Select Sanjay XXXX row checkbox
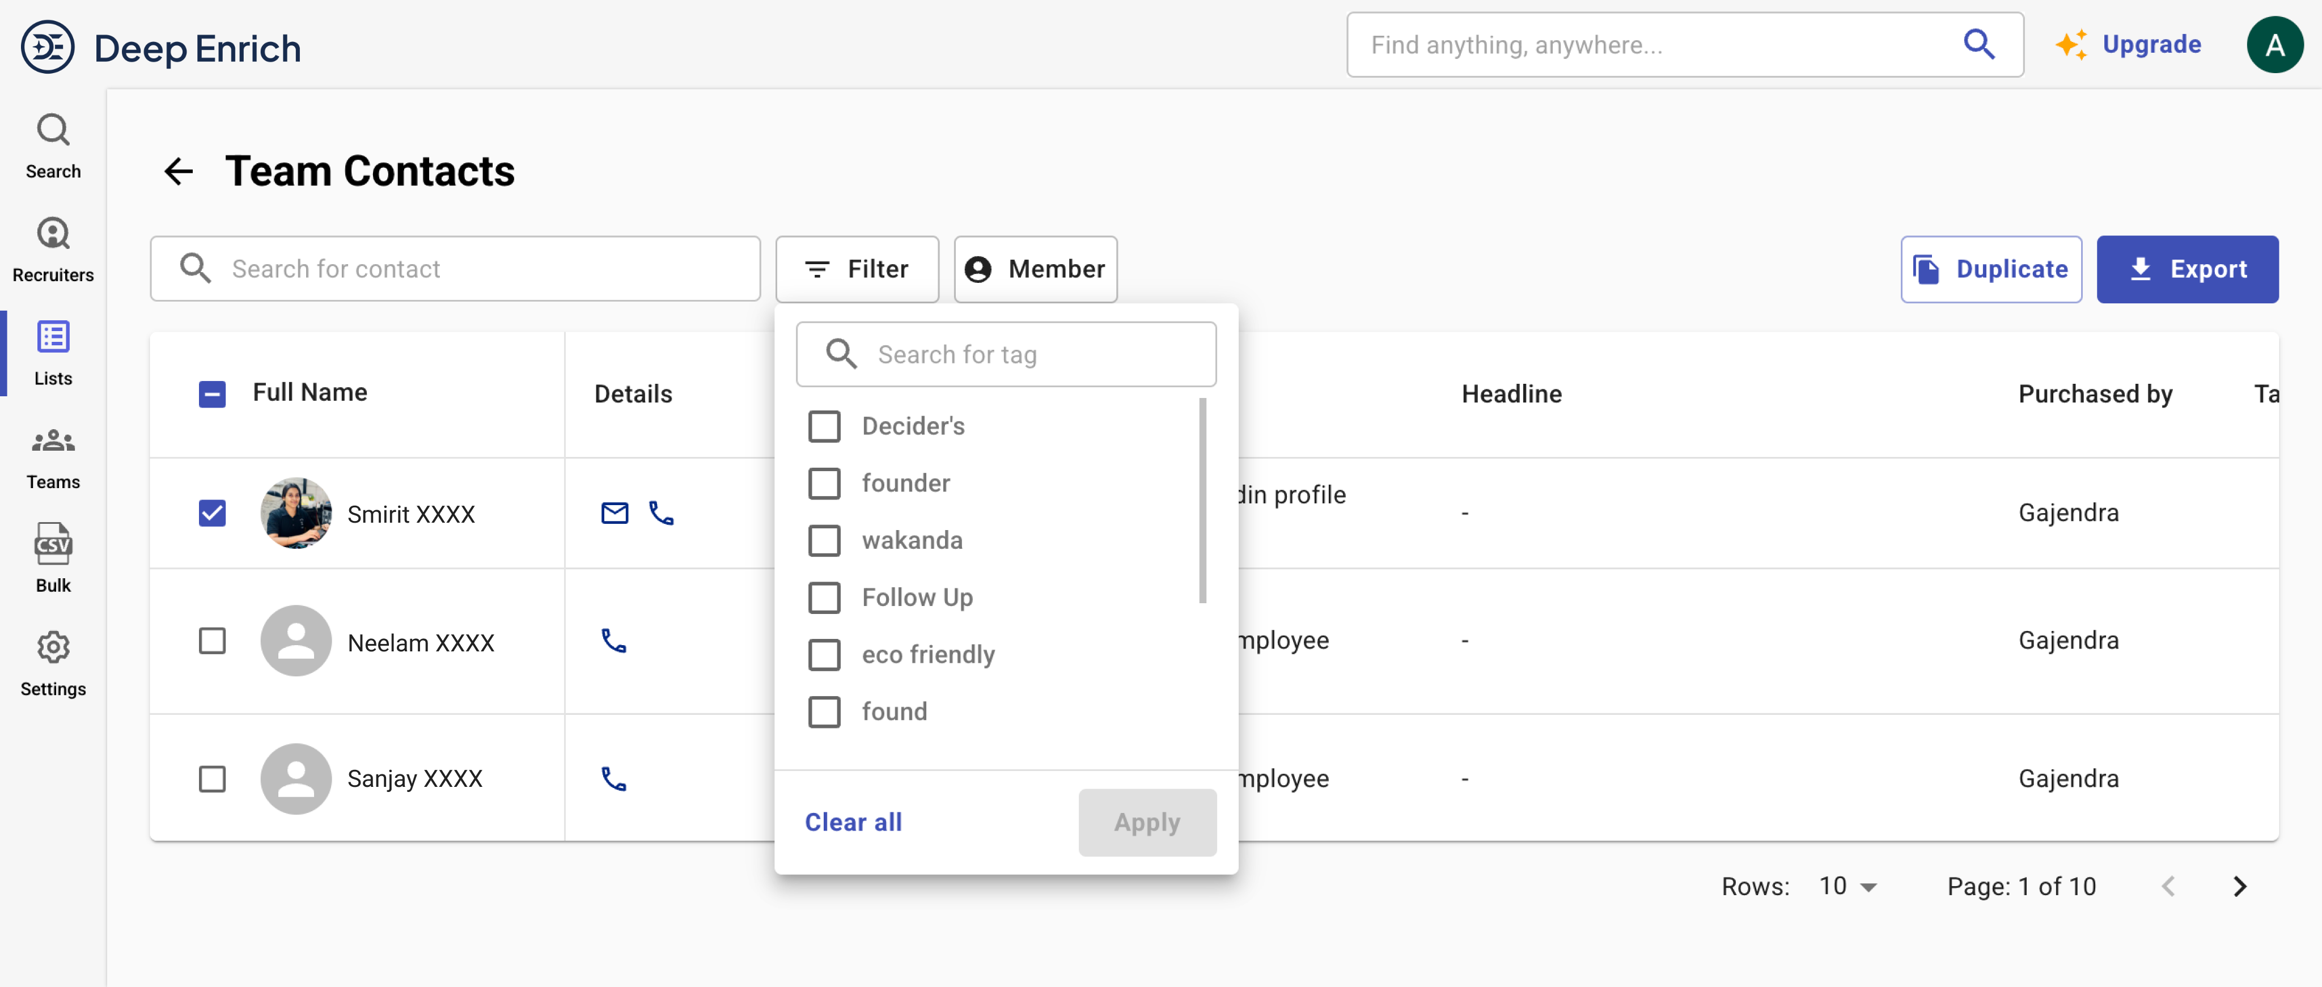 (x=212, y=779)
